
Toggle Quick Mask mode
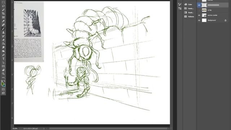3,89
